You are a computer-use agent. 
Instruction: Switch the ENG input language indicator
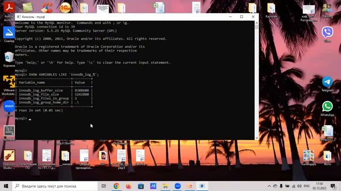point(307,186)
